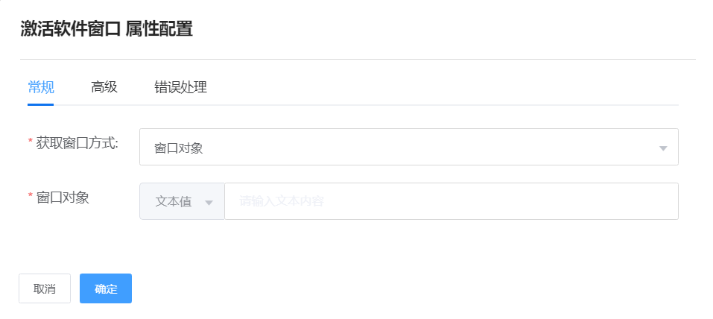Go to the 错误处理 tab
Image resolution: width=713 pixels, height=319 pixels.
180,87
